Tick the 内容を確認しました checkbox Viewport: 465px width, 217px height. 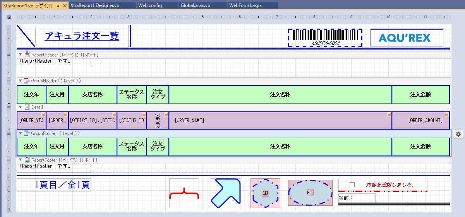click(352, 185)
